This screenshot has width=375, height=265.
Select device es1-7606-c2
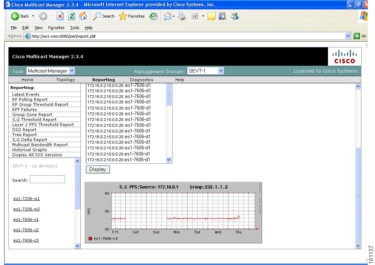click(x=26, y=230)
